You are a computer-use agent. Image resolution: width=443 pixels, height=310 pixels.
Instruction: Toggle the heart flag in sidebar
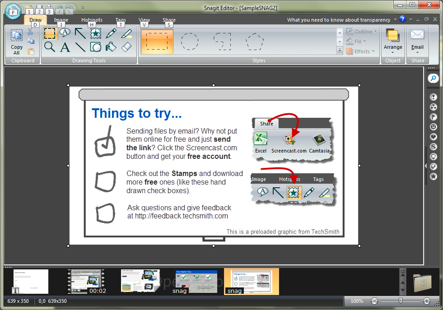(x=433, y=137)
